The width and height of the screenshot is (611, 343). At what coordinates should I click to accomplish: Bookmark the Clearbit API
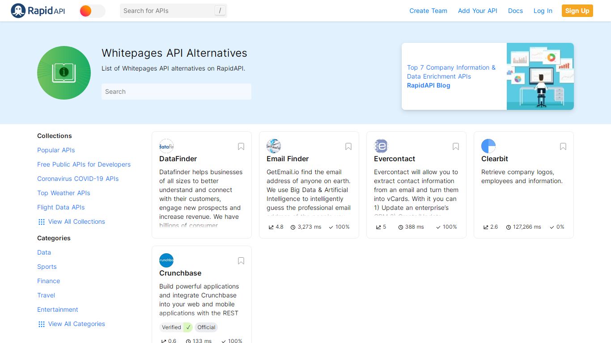(x=563, y=146)
